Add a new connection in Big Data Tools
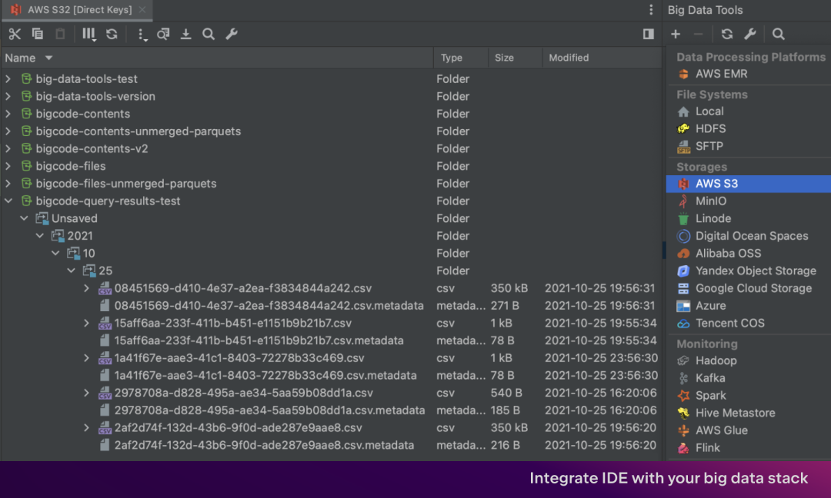 [x=676, y=34]
